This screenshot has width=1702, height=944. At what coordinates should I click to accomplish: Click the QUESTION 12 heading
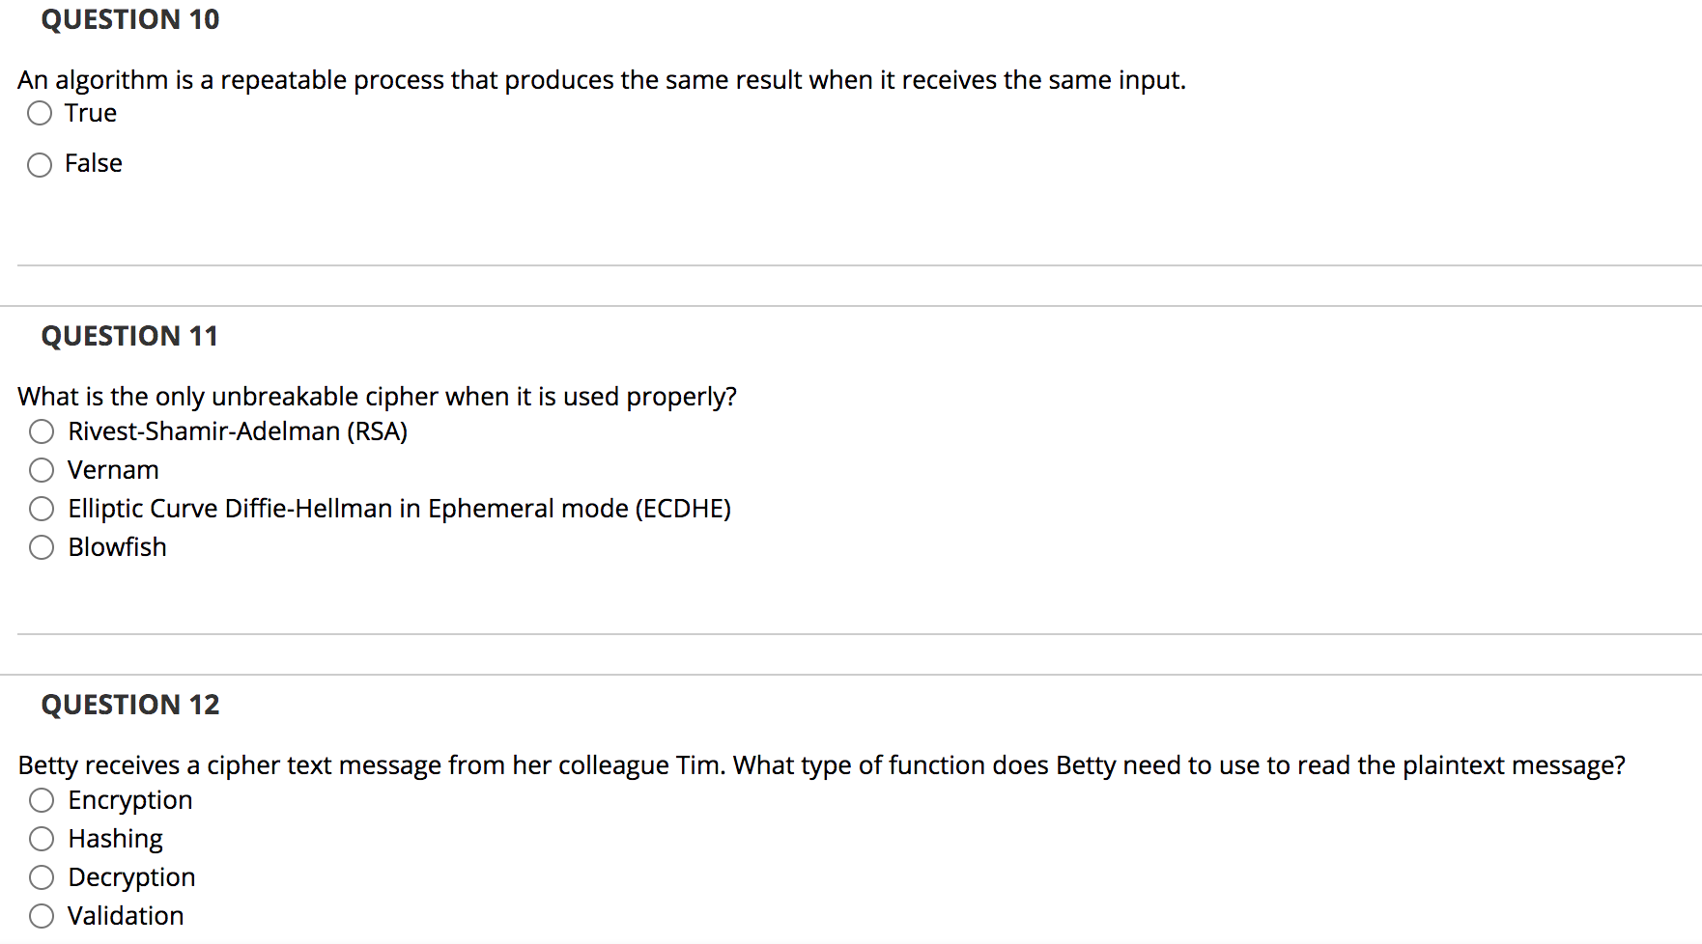[x=129, y=705]
